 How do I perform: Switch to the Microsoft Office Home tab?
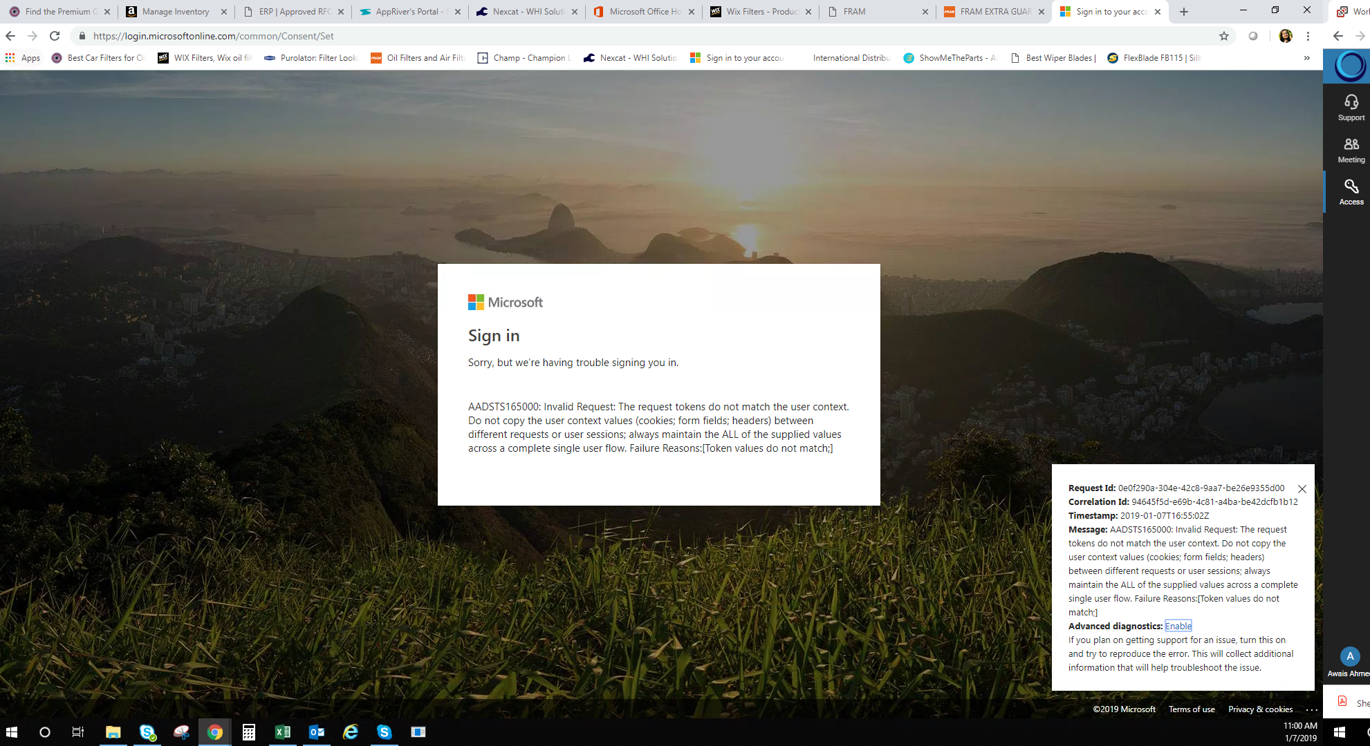tap(643, 12)
